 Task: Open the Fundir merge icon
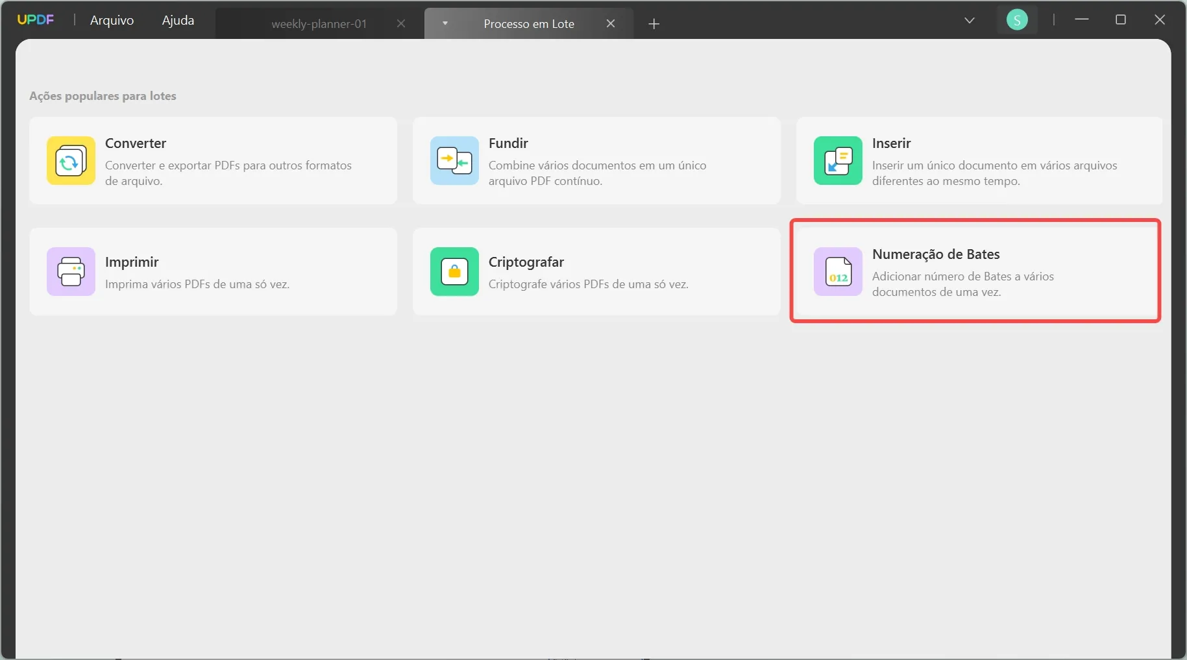tap(454, 161)
